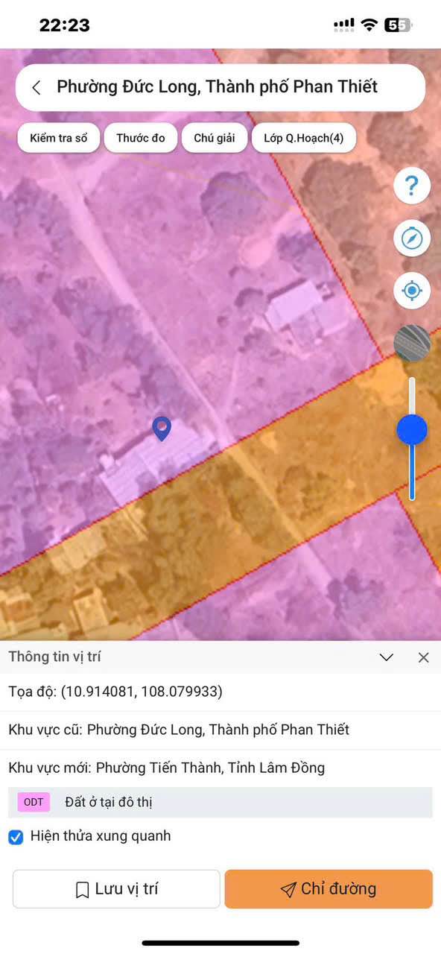Viewport: 441px width, 954px height.
Task: Open the Chú giải legend
Action: click(x=215, y=138)
